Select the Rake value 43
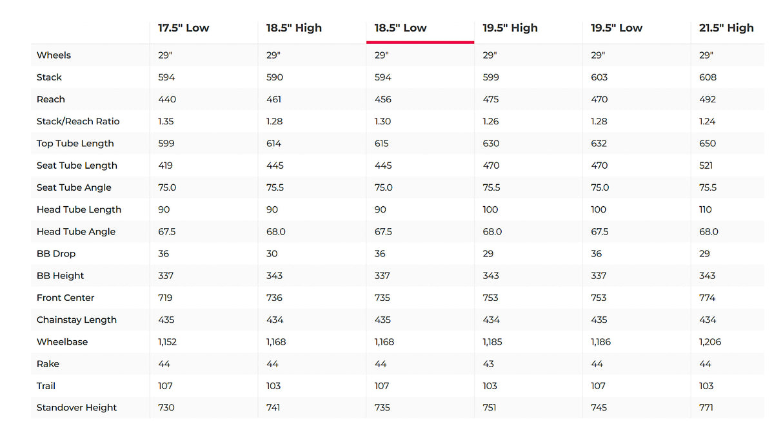This screenshot has height=440, width=783. tap(488, 364)
